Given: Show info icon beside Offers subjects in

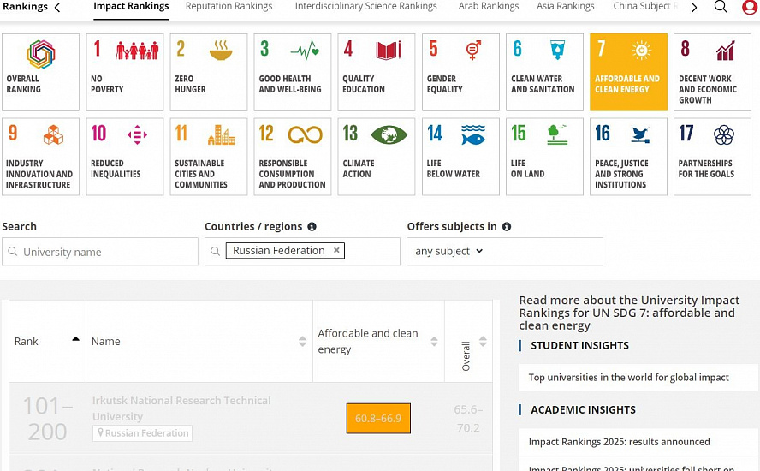Looking at the screenshot, I should coord(507,227).
